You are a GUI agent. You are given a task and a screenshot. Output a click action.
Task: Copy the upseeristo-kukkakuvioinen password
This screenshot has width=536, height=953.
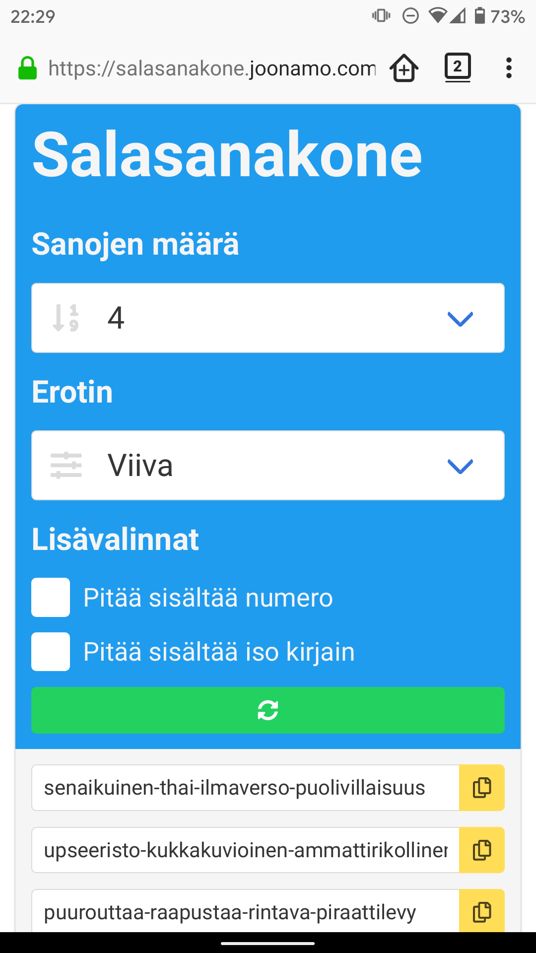[x=481, y=850]
